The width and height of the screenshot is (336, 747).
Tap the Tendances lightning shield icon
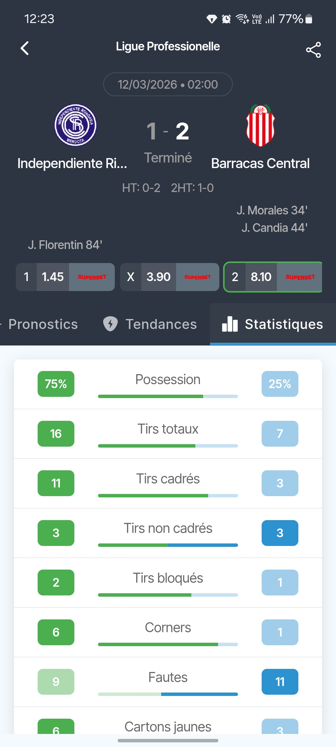pos(110,324)
